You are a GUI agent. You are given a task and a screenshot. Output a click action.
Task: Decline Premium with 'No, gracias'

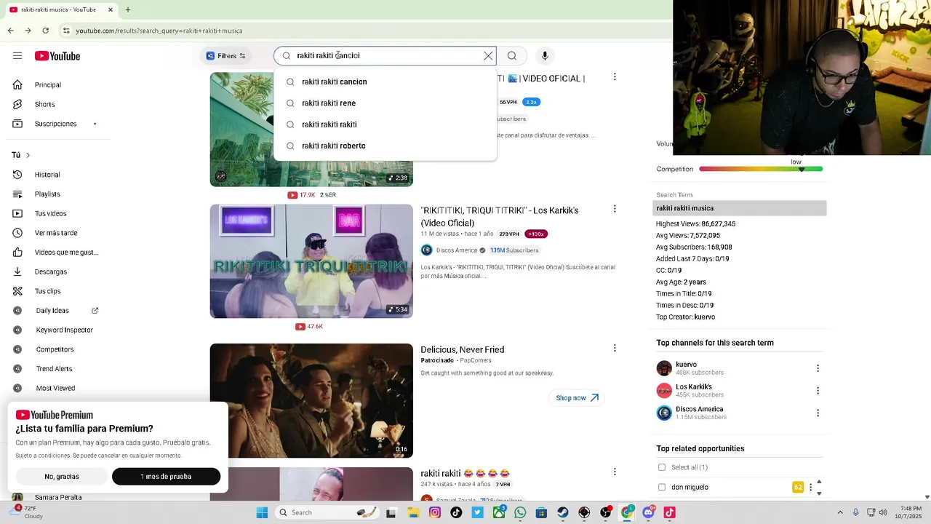(62, 477)
